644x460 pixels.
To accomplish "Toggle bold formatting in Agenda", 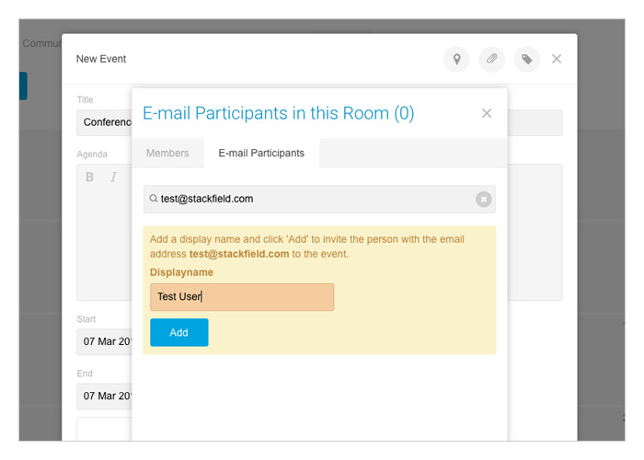I will (x=89, y=177).
